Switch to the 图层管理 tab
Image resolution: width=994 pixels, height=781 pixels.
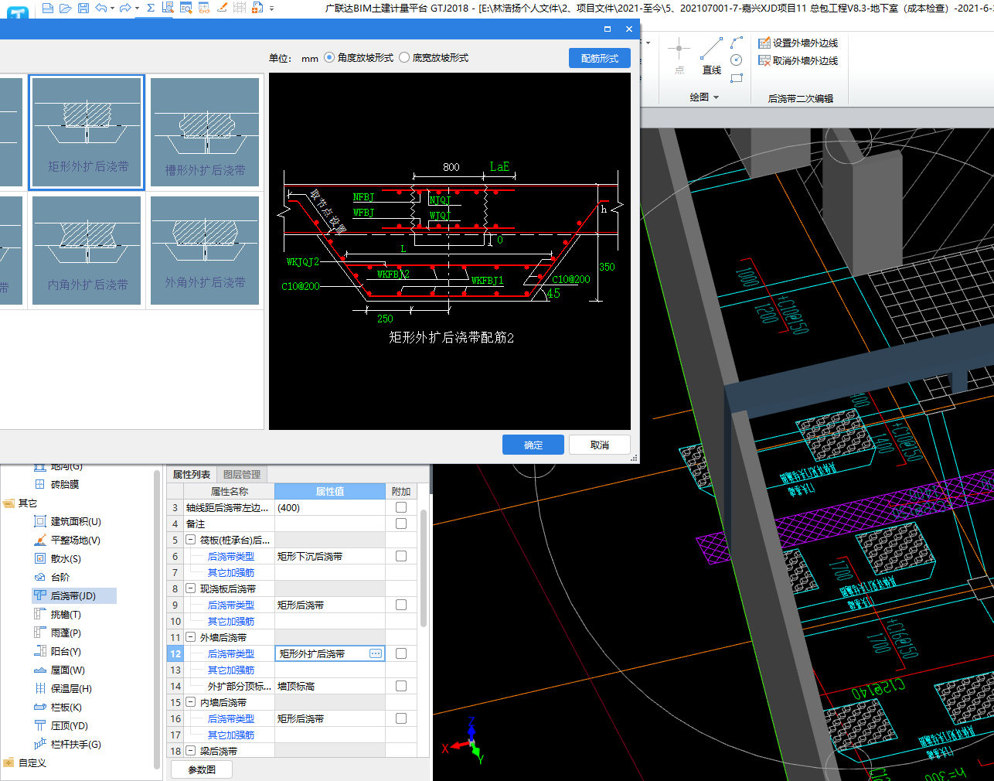[x=242, y=475]
